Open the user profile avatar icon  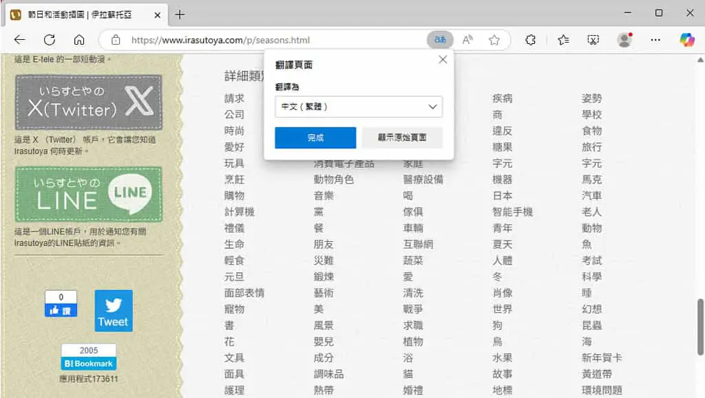[x=624, y=40]
